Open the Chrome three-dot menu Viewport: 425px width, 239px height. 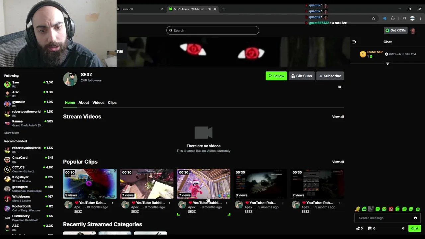(x=420, y=19)
